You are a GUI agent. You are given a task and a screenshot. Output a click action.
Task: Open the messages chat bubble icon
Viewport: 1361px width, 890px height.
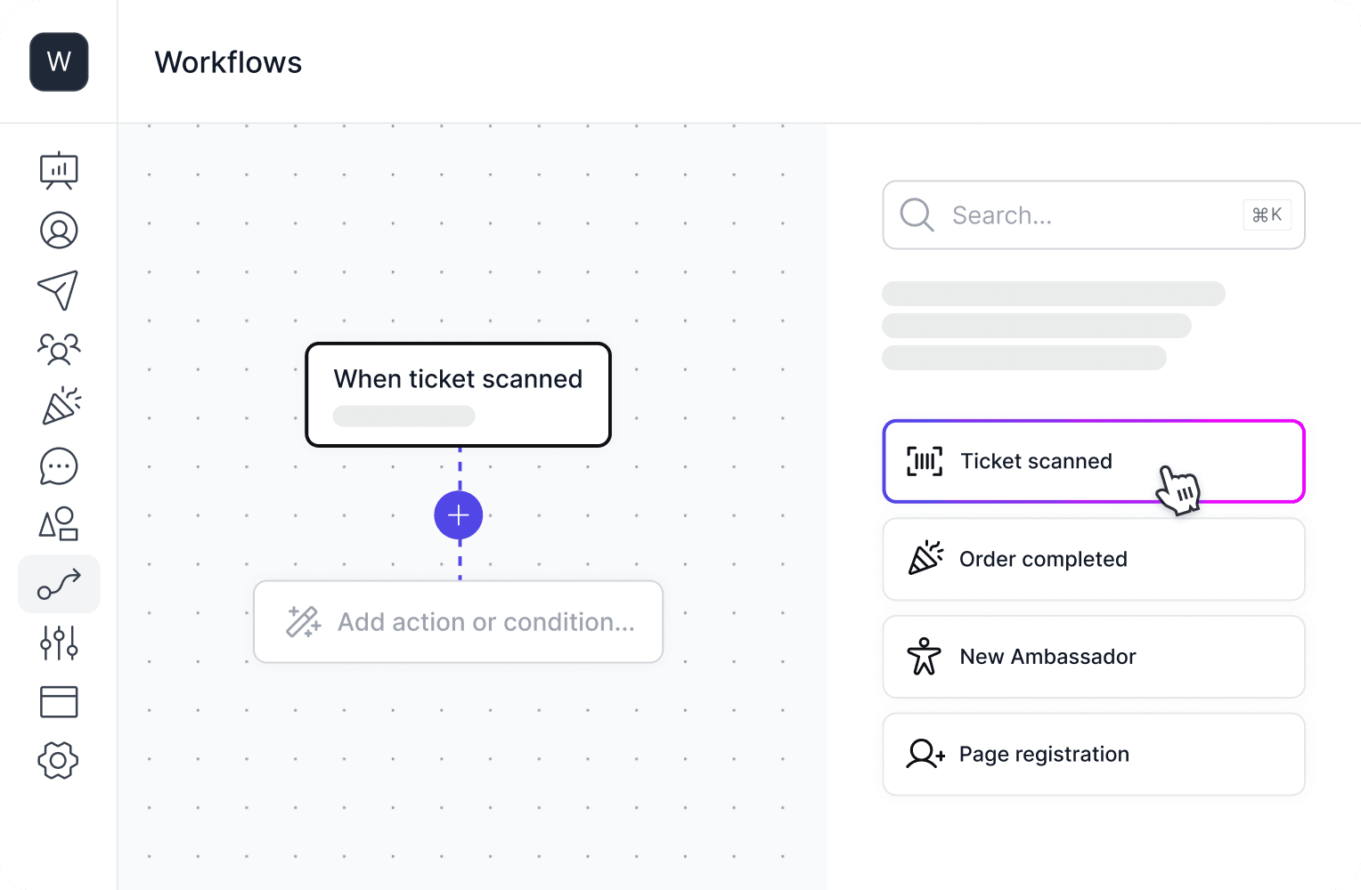point(59,465)
